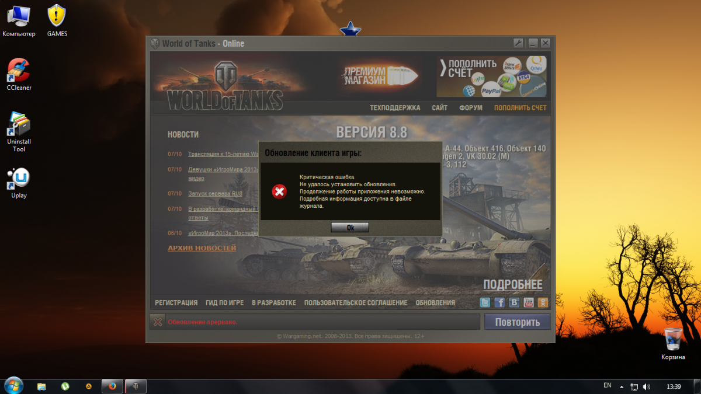Screen dimensions: 701x394
Task: Click Версия 8.8 heading
Action: [372, 131]
